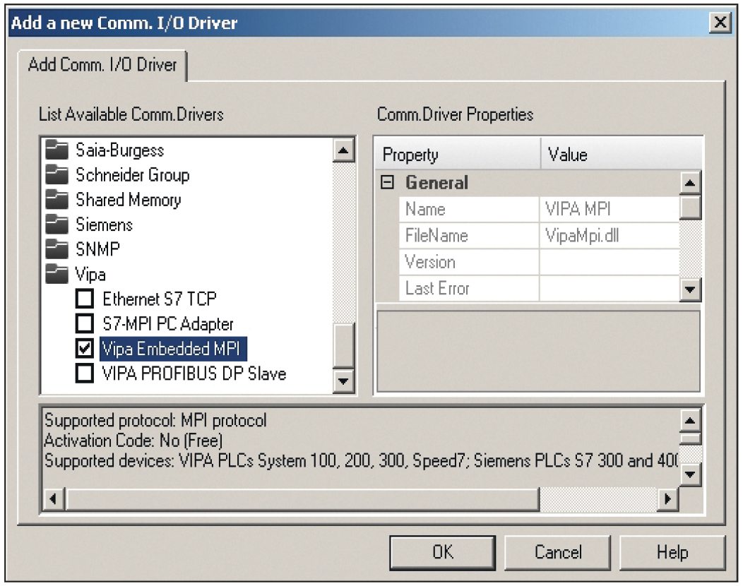This screenshot has height=586, width=743.
Task: Switch to Add Comm. I/O Driver tab
Action: [x=102, y=65]
